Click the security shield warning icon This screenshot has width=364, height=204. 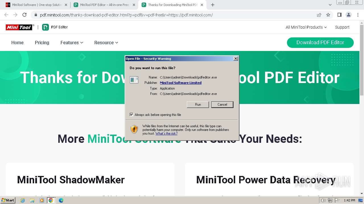click(x=134, y=129)
